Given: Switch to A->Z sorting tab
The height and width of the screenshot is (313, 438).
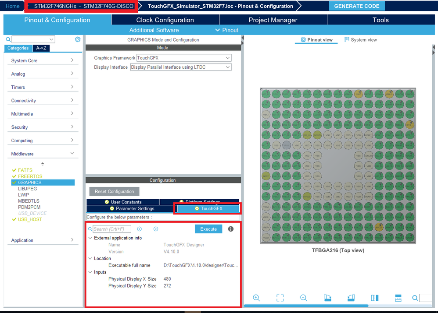Looking at the screenshot, I should click(x=41, y=48).
